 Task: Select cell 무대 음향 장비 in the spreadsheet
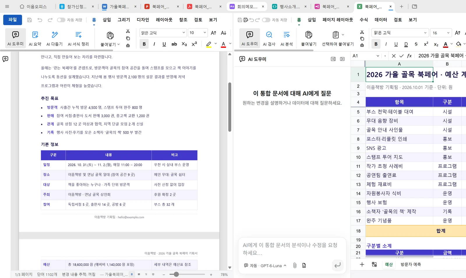click(399, 121)
